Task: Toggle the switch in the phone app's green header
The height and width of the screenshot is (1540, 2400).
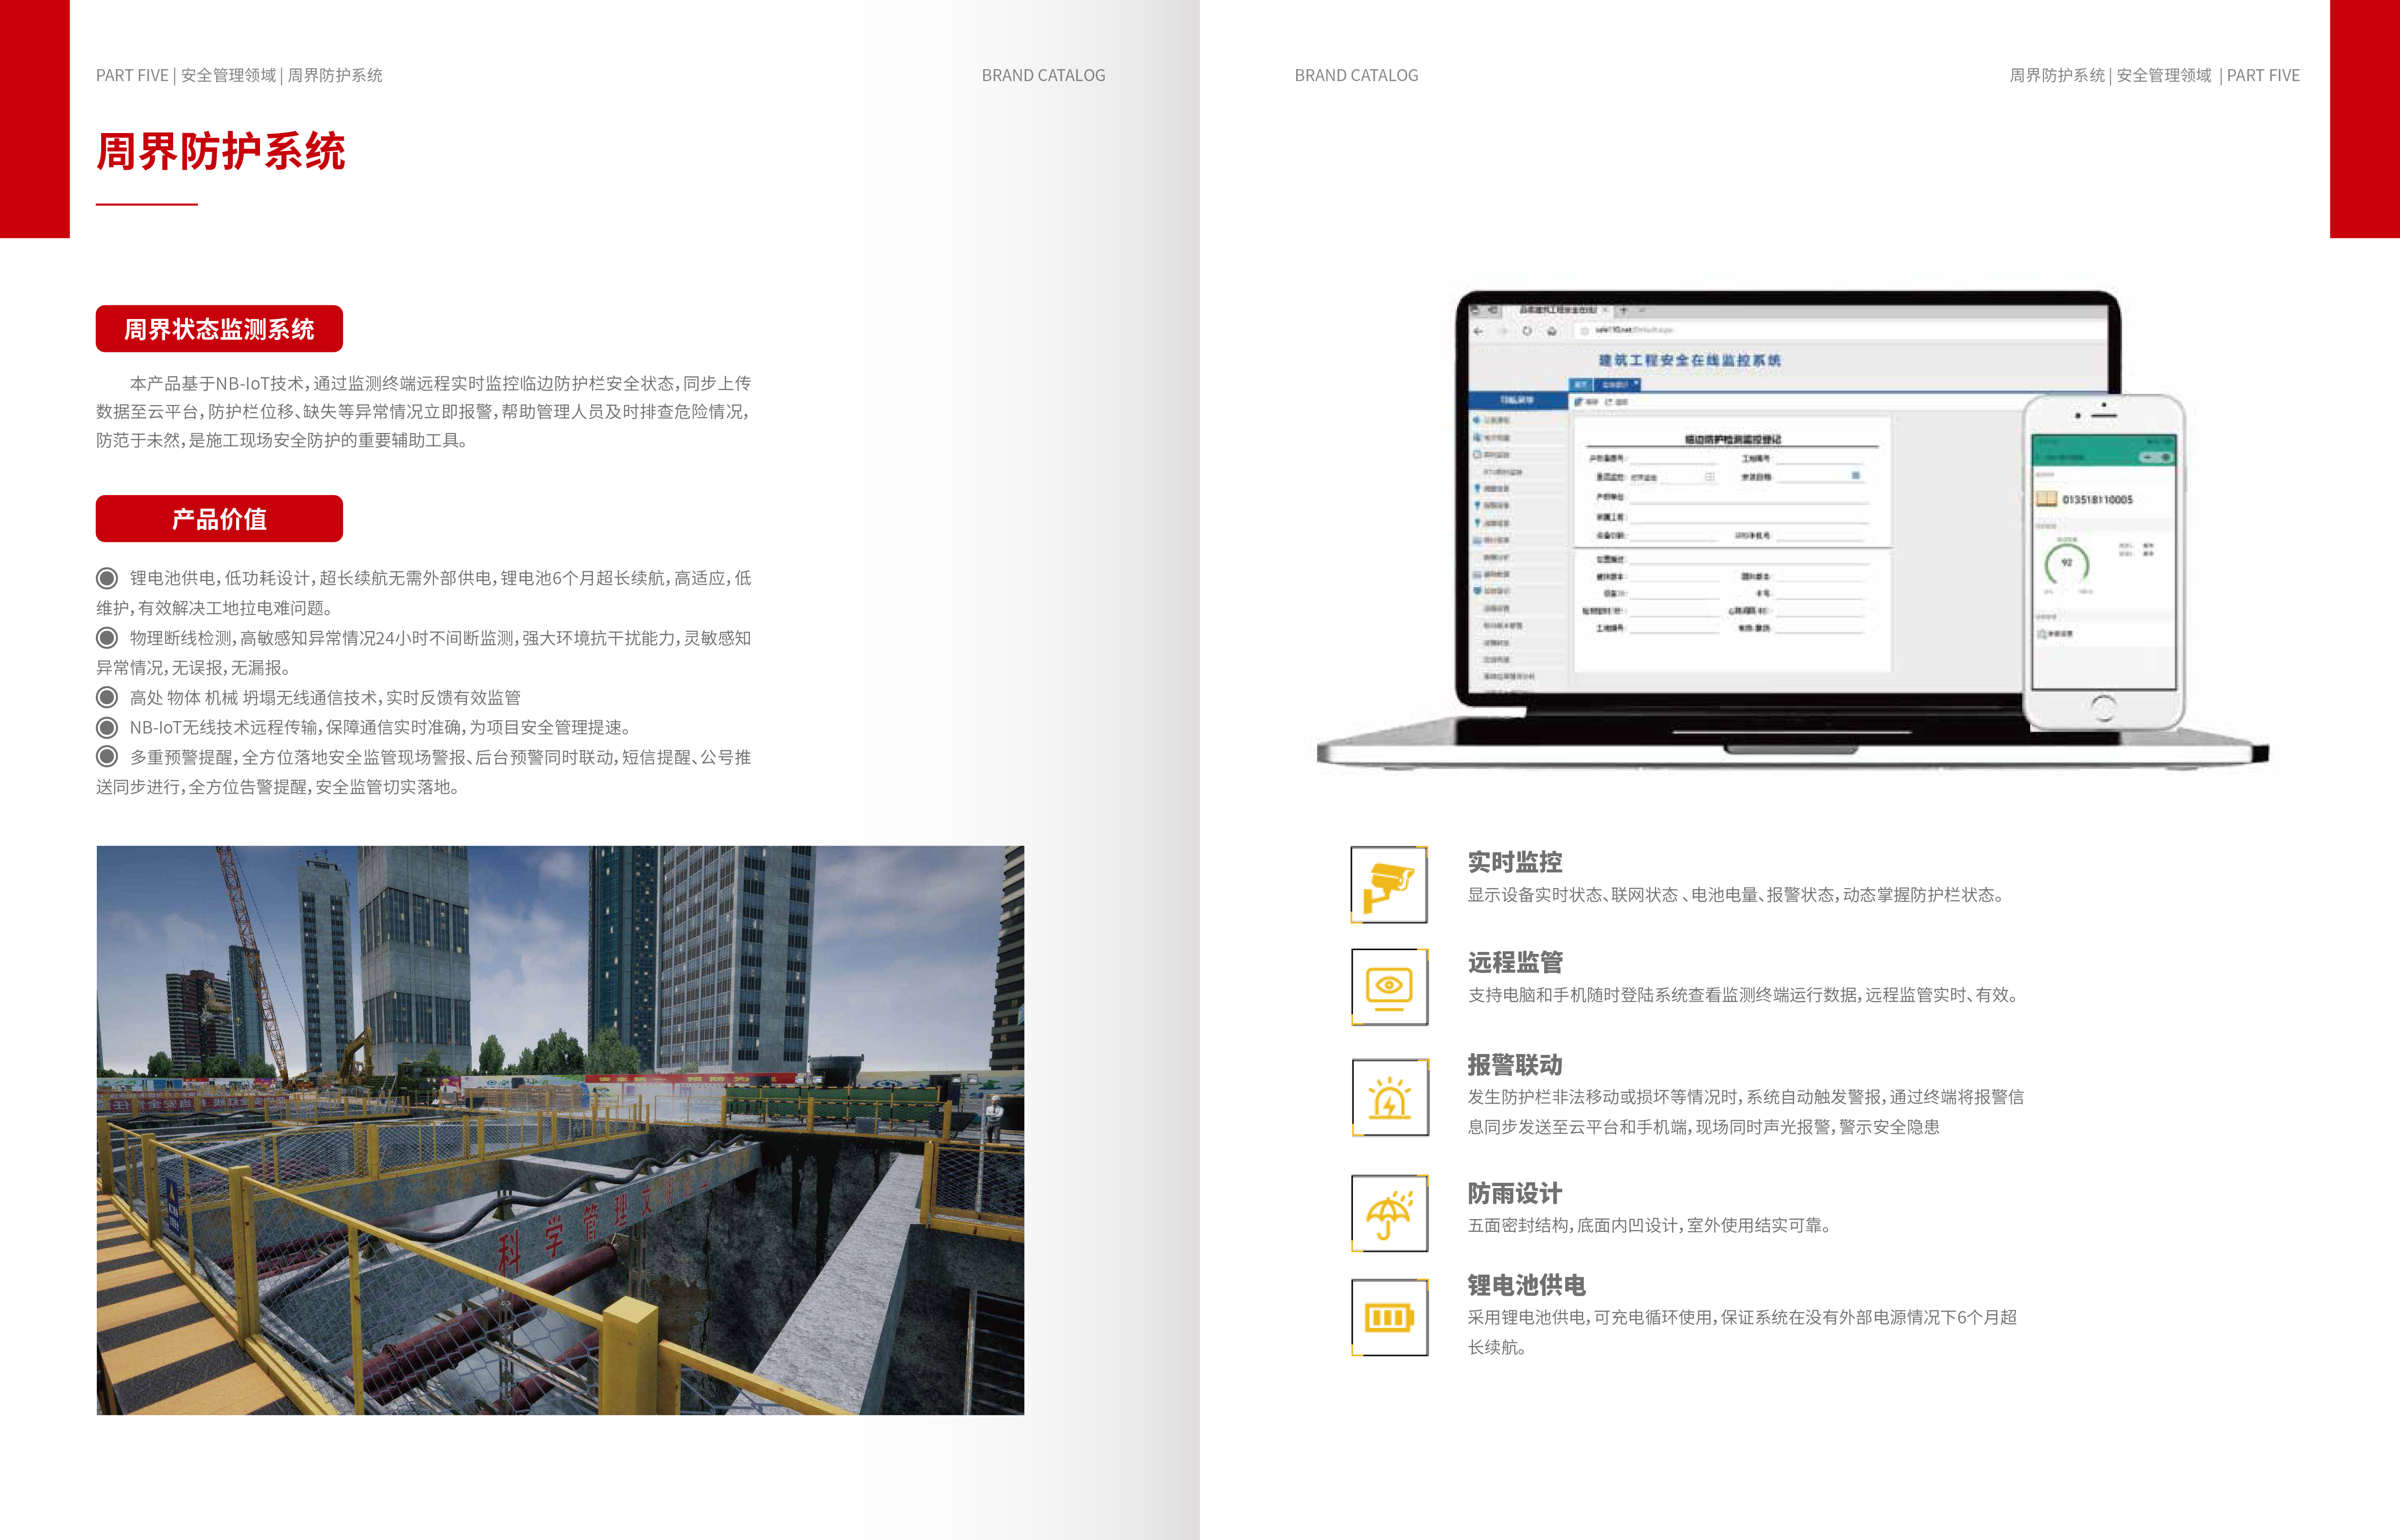Action: [x=2157, y=457]
